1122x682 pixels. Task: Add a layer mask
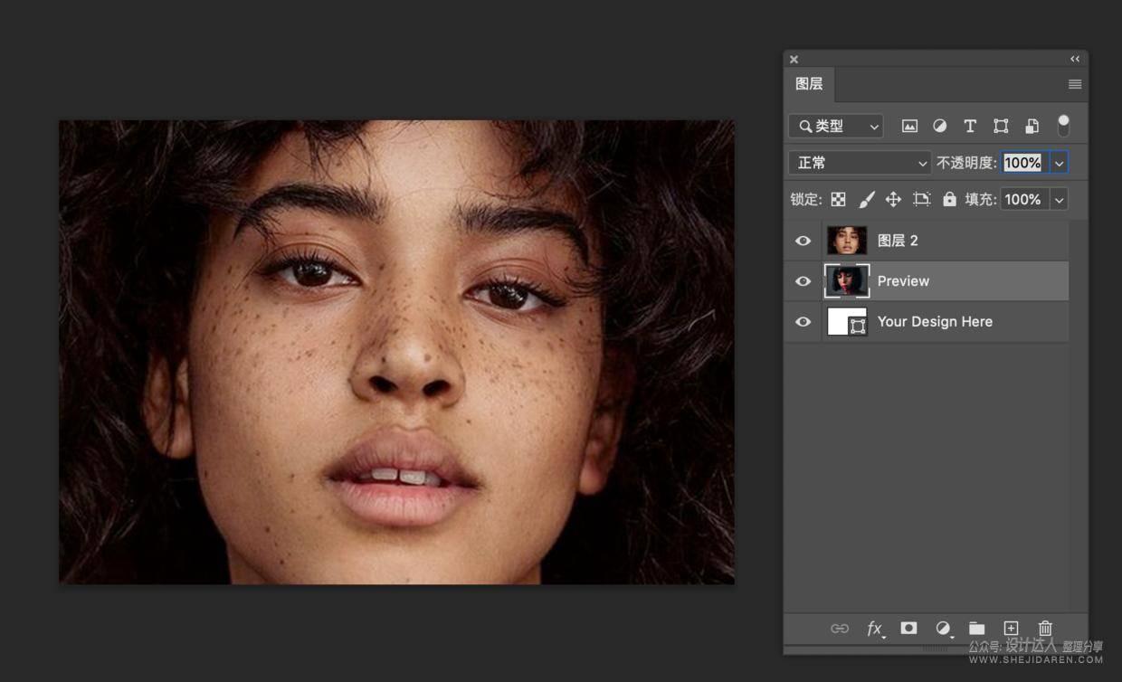pyautogui.click(x=908, y=629)
